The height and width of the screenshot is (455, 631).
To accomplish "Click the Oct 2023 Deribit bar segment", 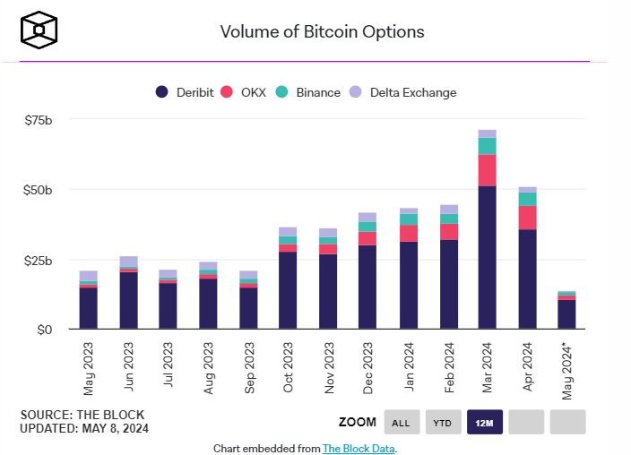I will [288, 290].
